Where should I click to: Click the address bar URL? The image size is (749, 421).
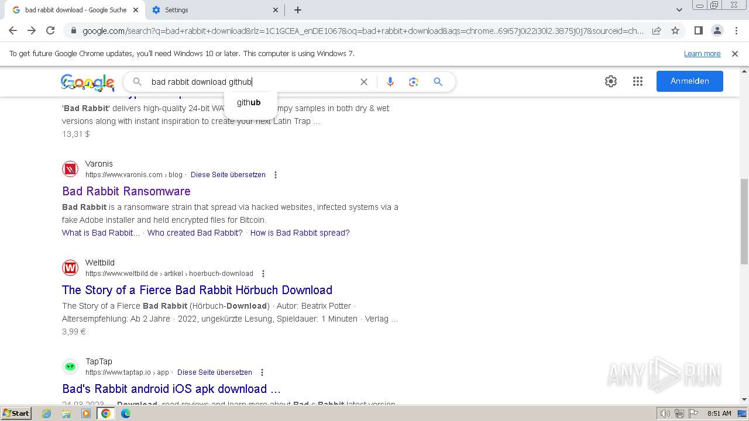click(x=363, y=31)
